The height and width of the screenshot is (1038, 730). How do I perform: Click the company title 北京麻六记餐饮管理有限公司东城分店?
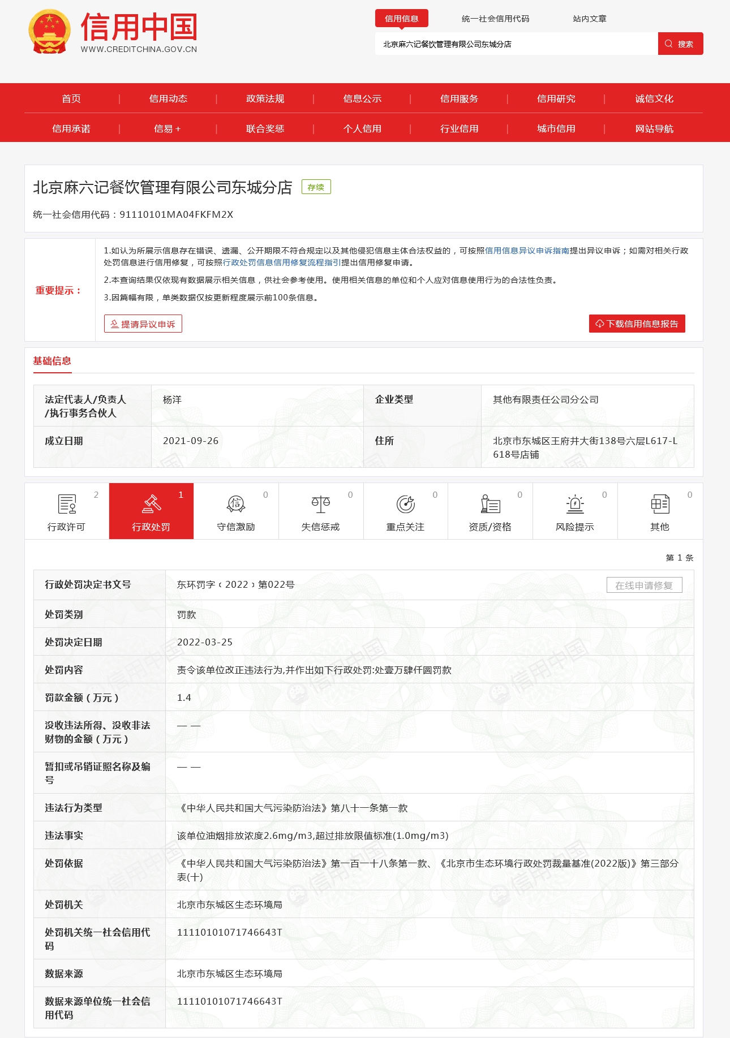pos(162,187)
